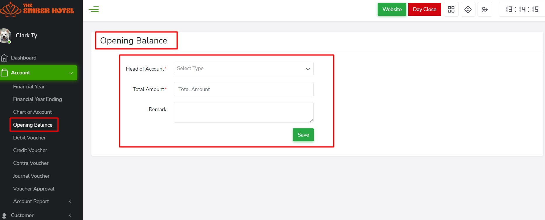Viewport: 545px width, 220px height.
Task: Click the diamond-shaped icon in top bar
Action: (x=468, y=9)
